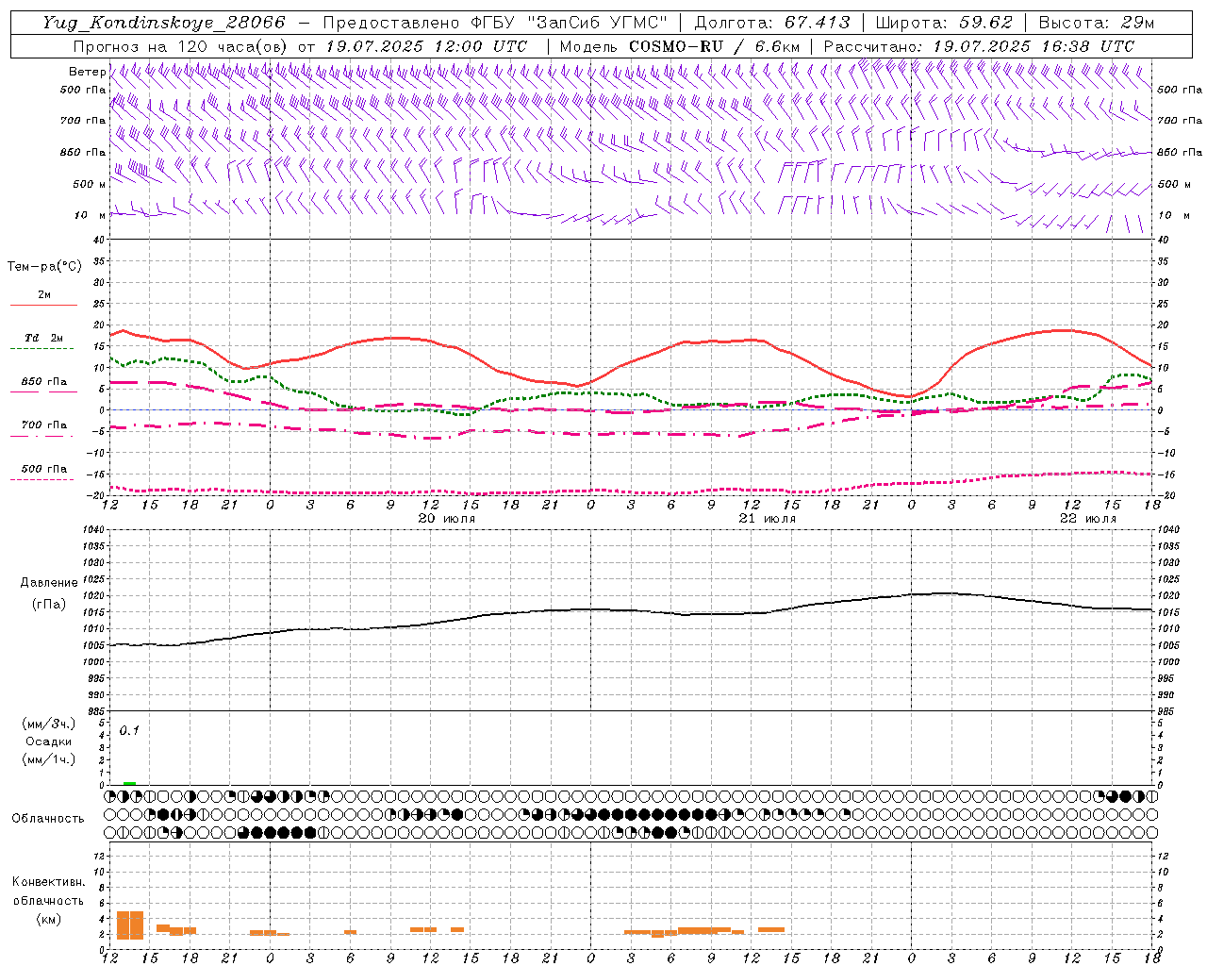
Task: Click the Прогноз на 120 часа(ов) text
Action: [x=180, y=46]
